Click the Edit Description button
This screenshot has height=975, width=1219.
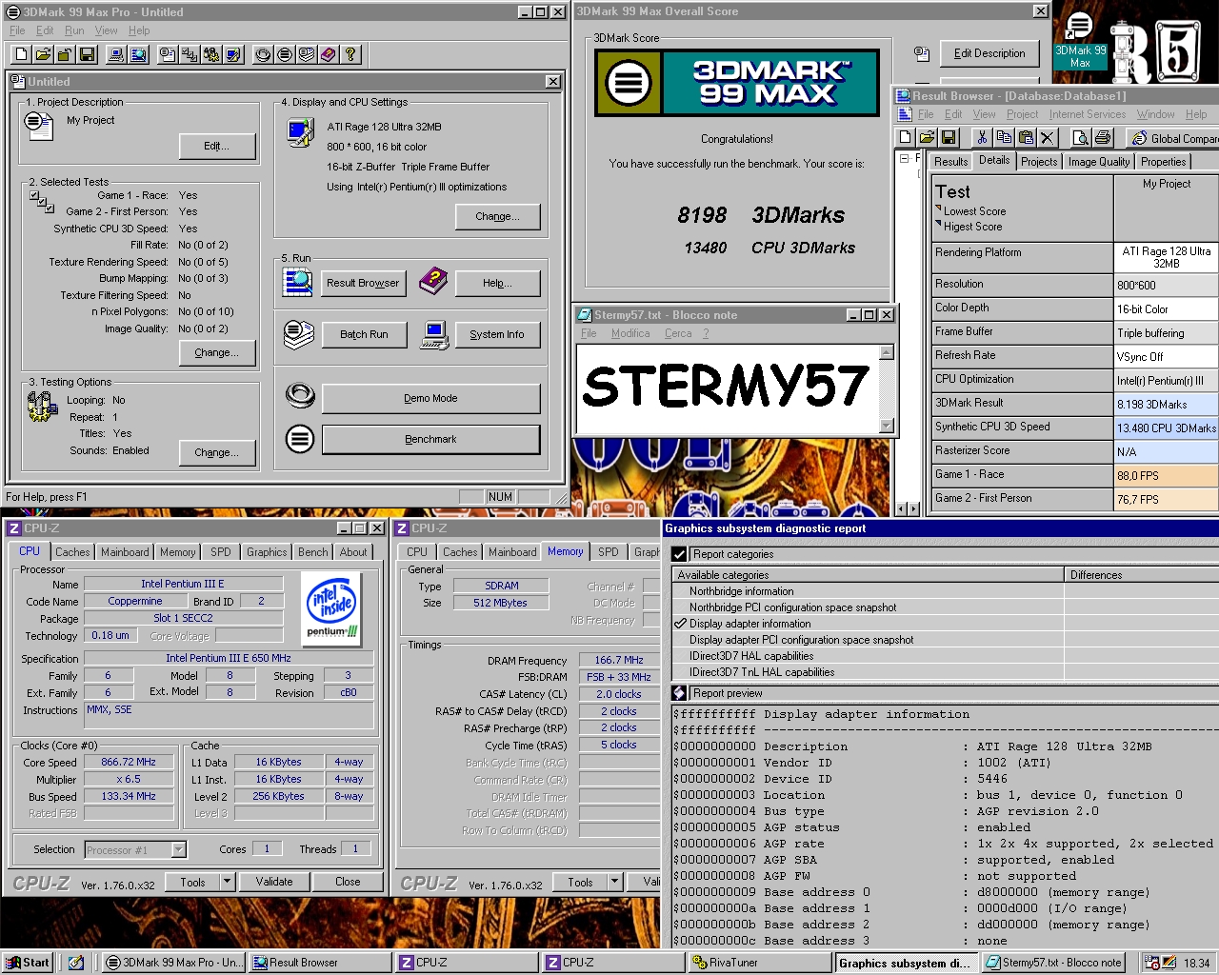pyautogui.click(x=989, y=53)
